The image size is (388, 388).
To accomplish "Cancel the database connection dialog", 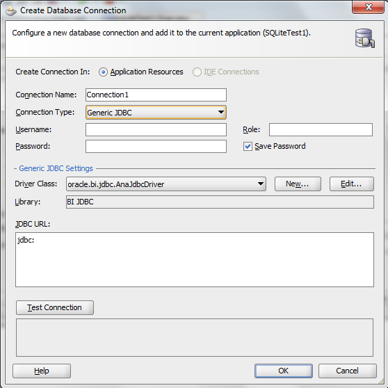I will point(348,371).
